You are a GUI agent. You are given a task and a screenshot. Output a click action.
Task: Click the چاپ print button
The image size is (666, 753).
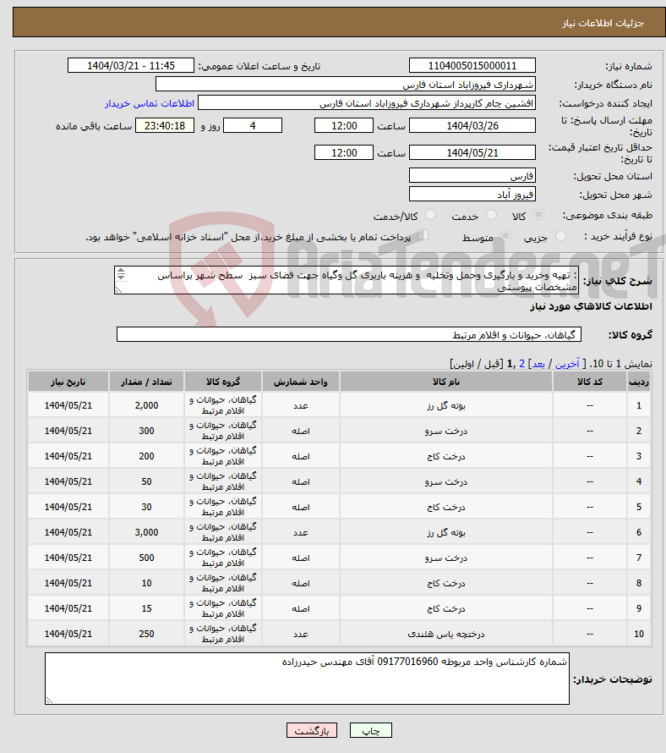pos(371,730)
